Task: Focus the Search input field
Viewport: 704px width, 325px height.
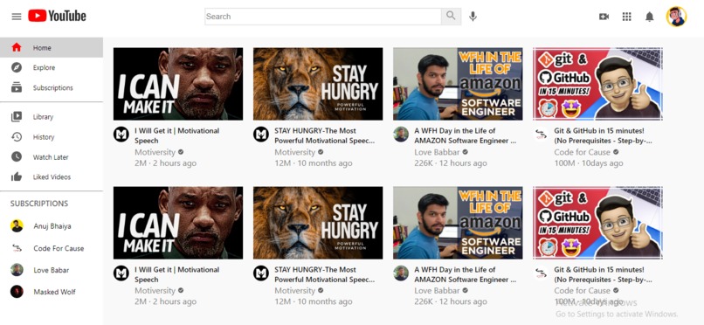Action: pyautogui.click(x=323, y=17)
